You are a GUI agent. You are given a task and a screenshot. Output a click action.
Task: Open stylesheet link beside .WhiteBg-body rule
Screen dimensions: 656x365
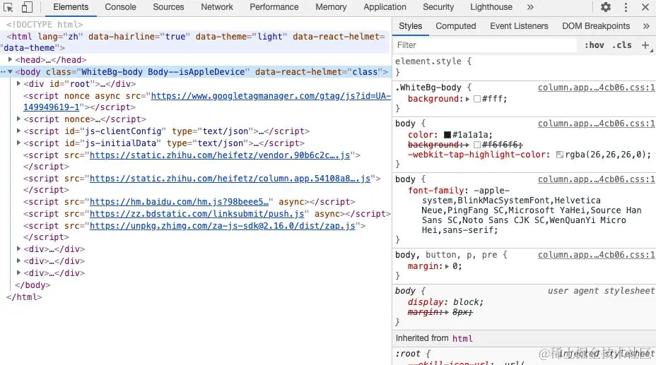point(596,88)
